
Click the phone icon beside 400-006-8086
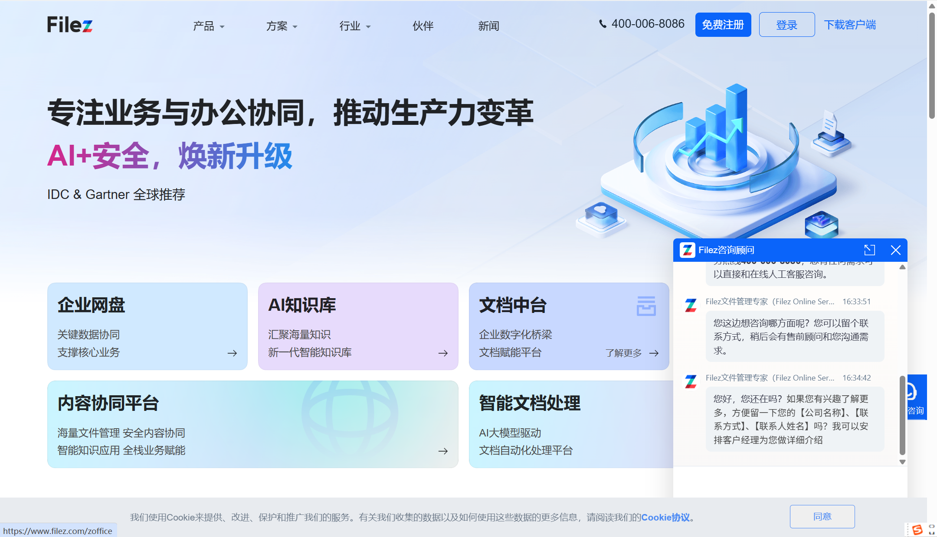coord(603,24)
